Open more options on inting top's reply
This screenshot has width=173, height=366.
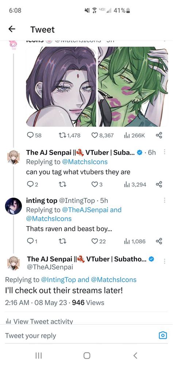(x=164, y=200)
